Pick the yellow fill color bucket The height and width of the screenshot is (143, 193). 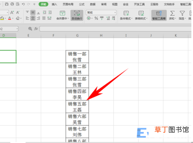tap(2, 18)
